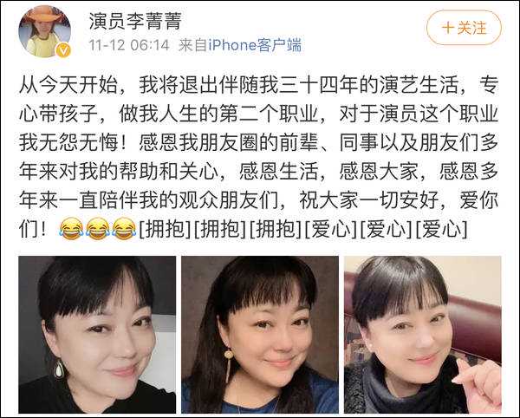The image size is (520, 418).
Task: Click the third laughing-crying emoji
Action: [x=124, y=229]
